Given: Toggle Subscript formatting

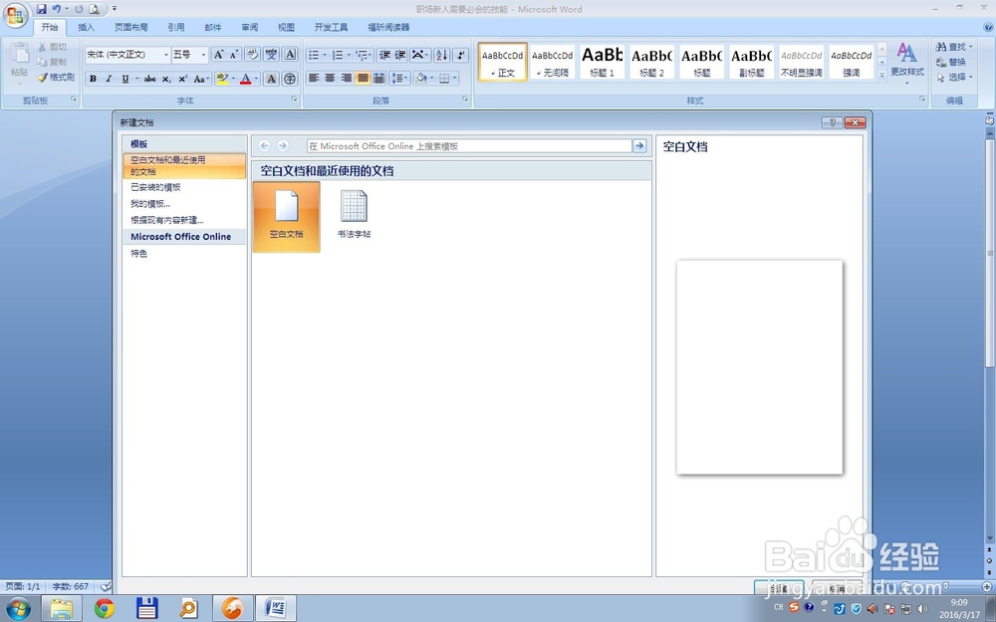Looking at the screenshot, I should tap(165, 79).
